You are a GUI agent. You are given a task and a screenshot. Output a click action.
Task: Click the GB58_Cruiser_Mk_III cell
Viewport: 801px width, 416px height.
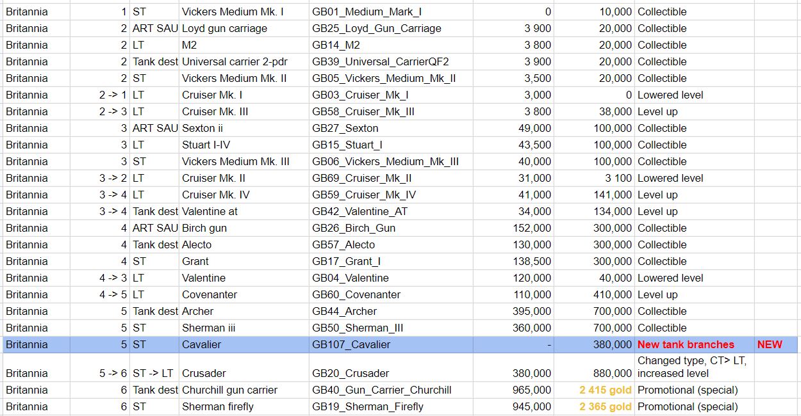coord(391,111)
